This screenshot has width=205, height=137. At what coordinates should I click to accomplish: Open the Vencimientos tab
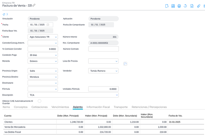click(60, 107)
